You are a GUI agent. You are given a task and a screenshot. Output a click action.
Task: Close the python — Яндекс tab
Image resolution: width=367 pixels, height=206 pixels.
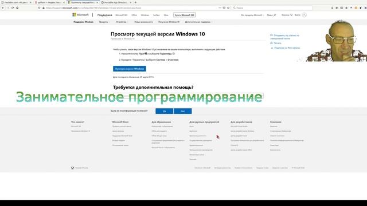click(x=64, y=2)
